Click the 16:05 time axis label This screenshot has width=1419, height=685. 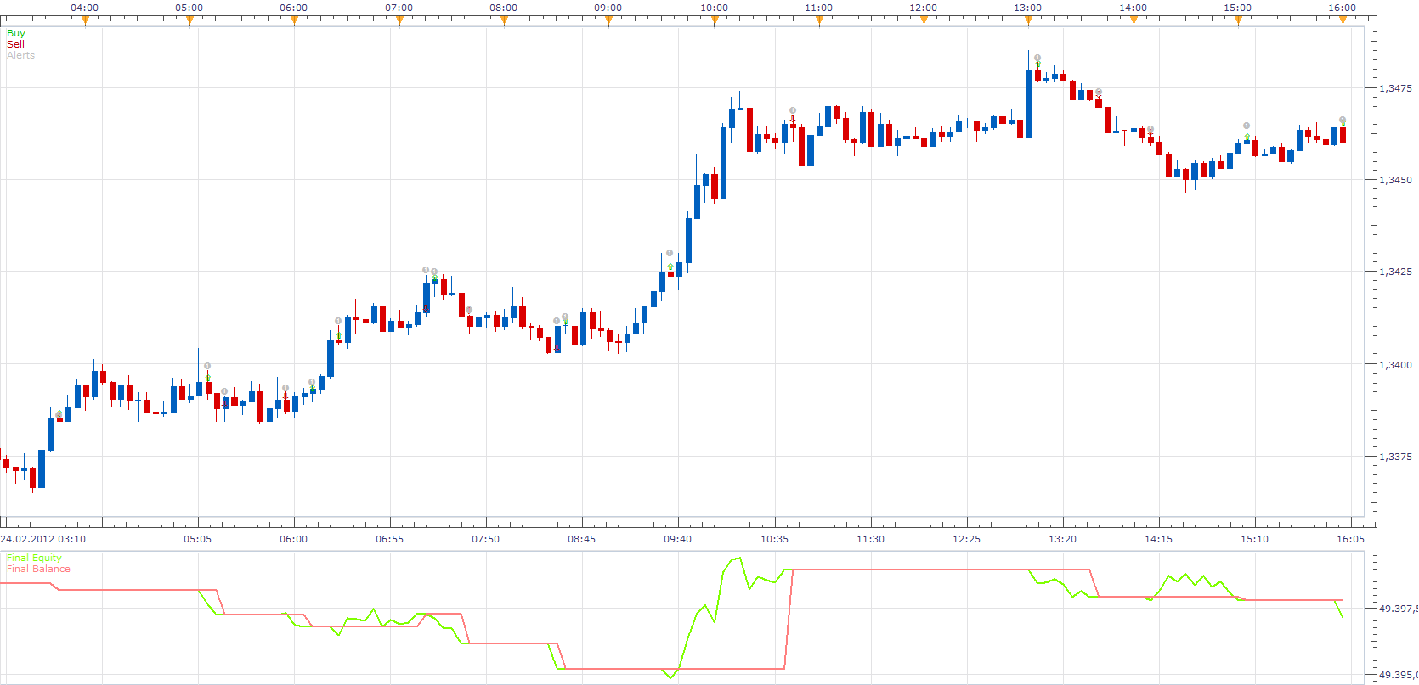click(x=1351, y=539)
